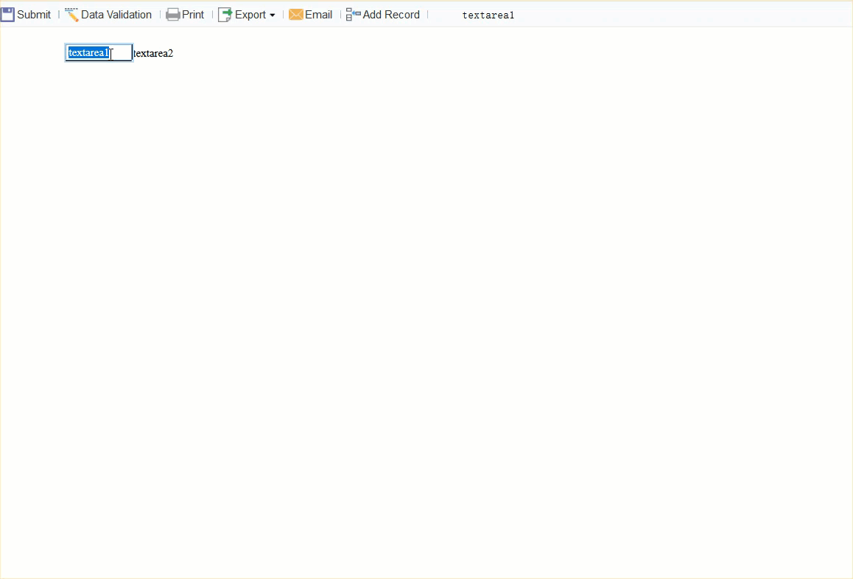Click the green Export arrow icon
Image resolution: width=853 pixels, height=579 pixels.
tap(223, 14)
